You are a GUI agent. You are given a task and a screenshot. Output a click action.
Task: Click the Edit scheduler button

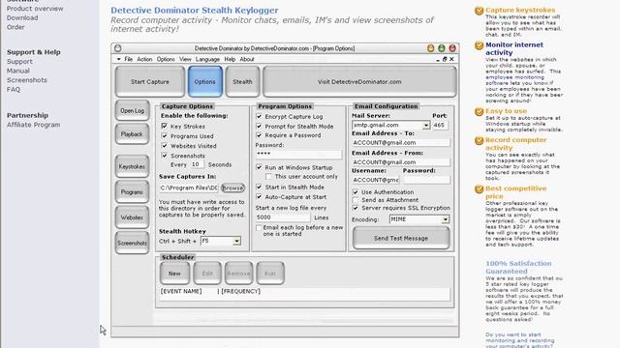(207, 273)
